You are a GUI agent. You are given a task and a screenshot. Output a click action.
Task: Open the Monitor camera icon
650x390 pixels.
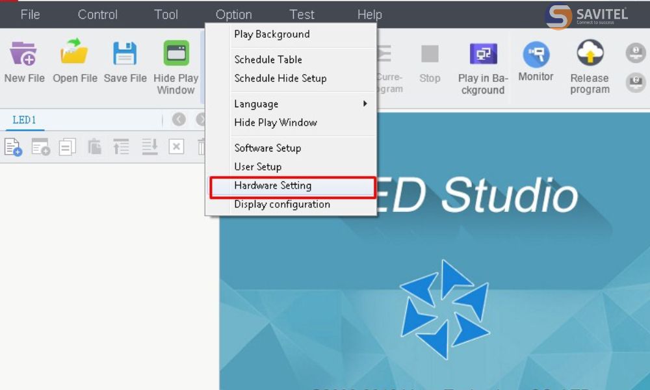pyautogui.click(x=536, y=55)
